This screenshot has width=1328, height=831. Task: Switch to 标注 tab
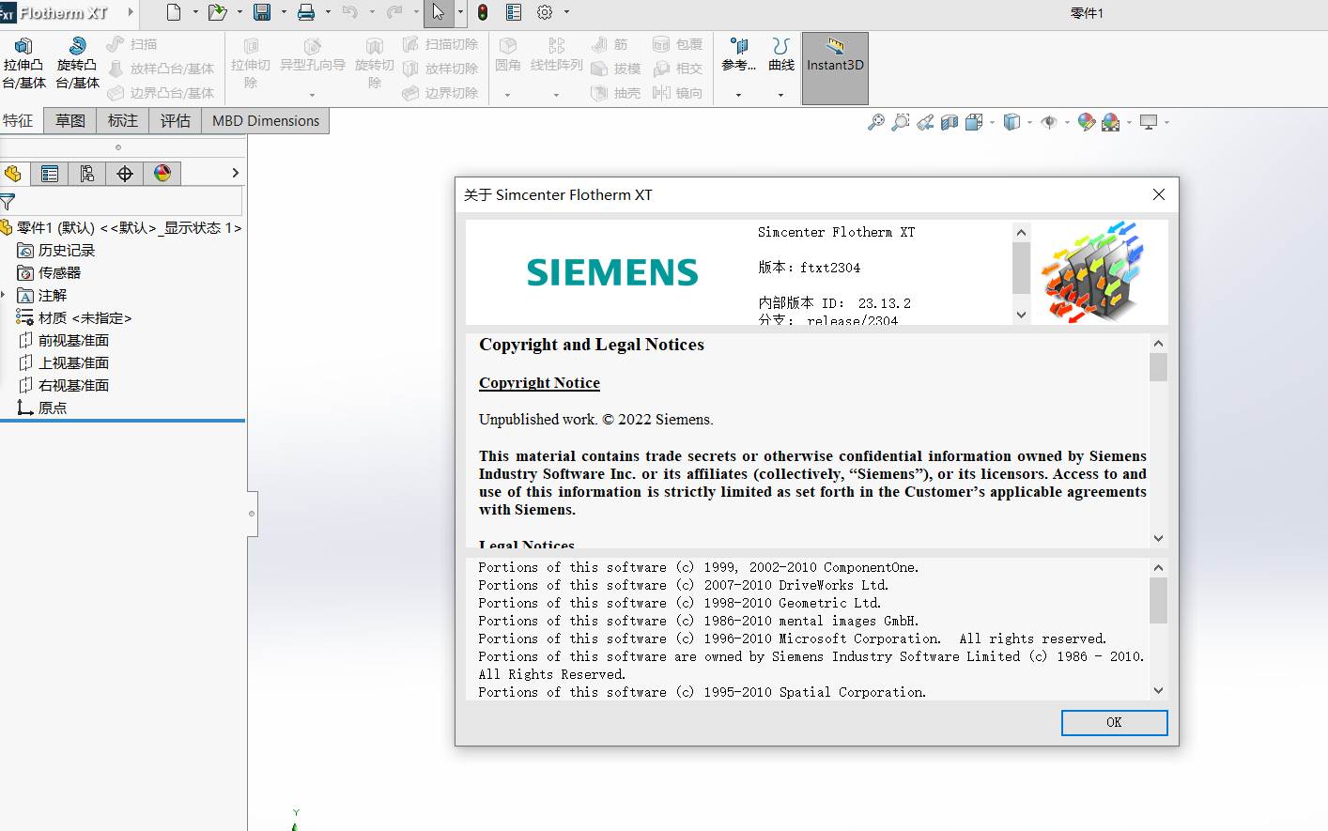(x=123, y=120)
